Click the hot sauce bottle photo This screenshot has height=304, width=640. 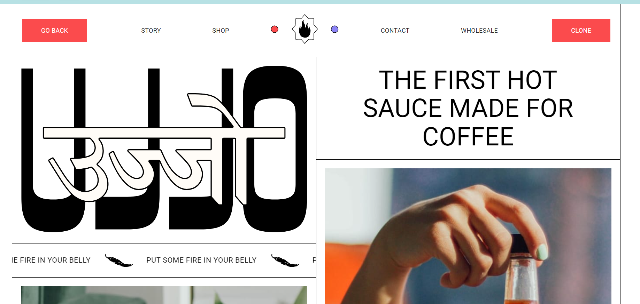click(468, 236)
